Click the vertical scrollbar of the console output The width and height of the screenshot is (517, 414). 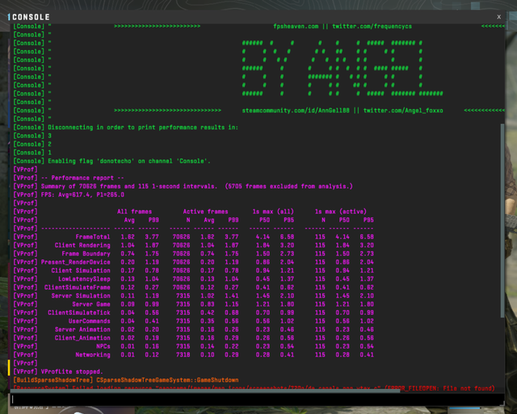pyautogui.click(x=502, y=221)
